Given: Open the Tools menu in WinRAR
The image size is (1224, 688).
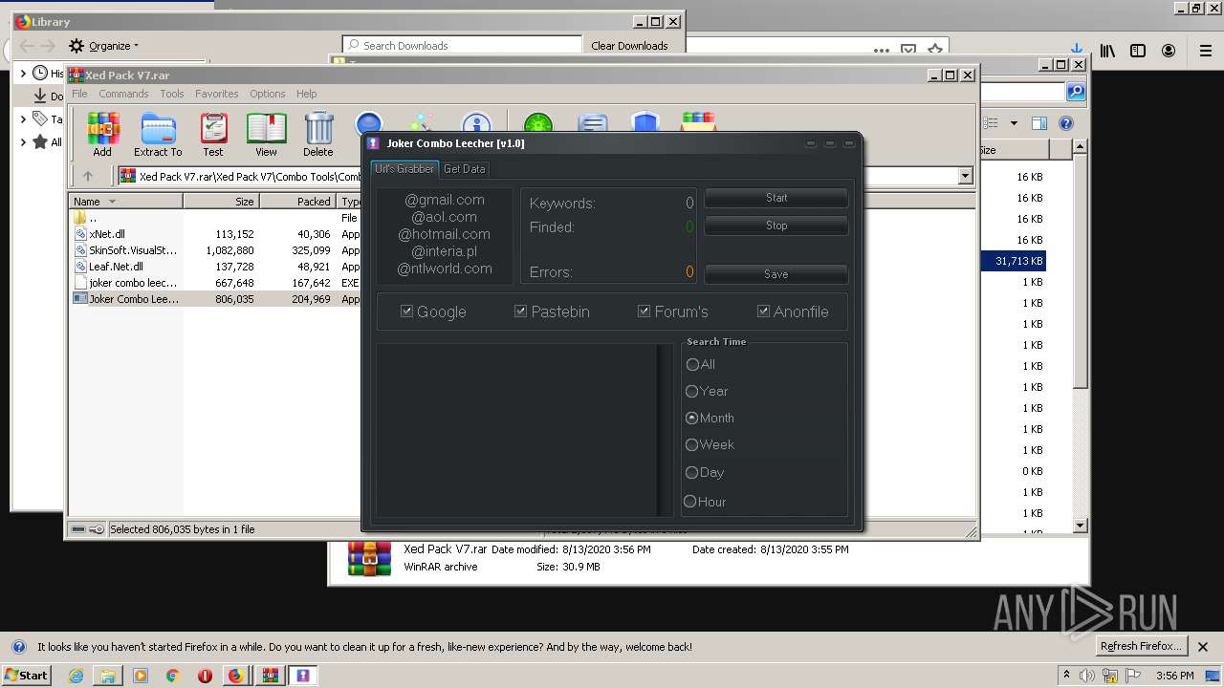Looking at the screenshot, I should [x=172, y=94].
